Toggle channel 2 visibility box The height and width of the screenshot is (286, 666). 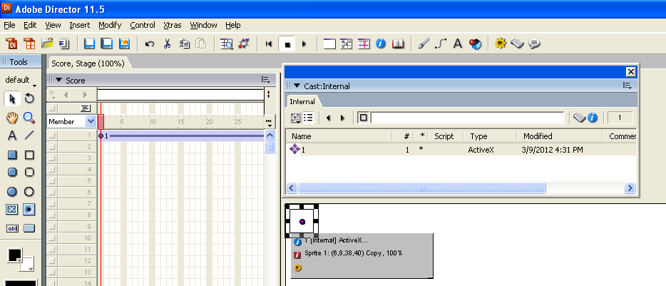52,147
